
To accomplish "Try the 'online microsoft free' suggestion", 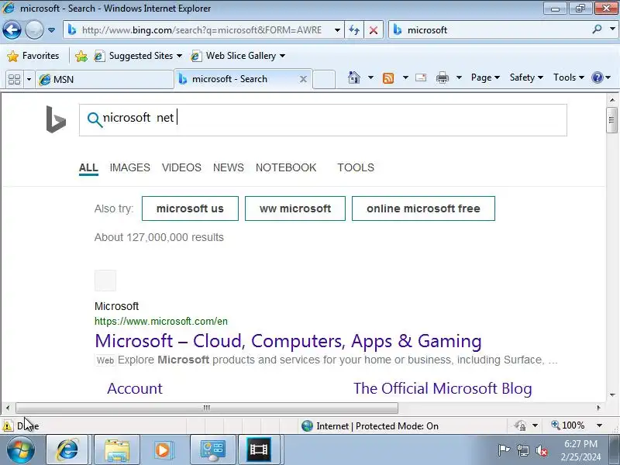I will 423,208.
